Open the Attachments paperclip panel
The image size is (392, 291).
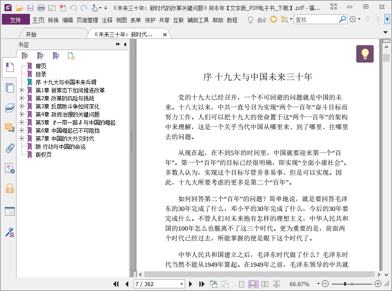[x=10, y=148]
